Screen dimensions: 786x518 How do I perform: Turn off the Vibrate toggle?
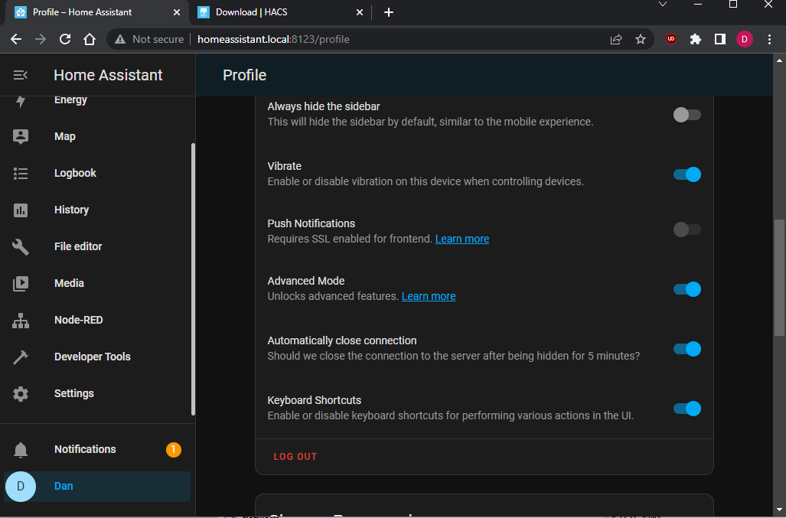click(x=687, y=174)
